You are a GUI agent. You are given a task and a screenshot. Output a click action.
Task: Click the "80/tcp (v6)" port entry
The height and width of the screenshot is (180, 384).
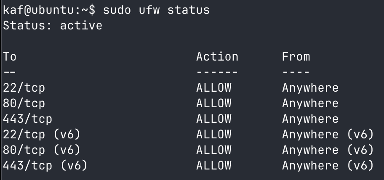[41, 150]
